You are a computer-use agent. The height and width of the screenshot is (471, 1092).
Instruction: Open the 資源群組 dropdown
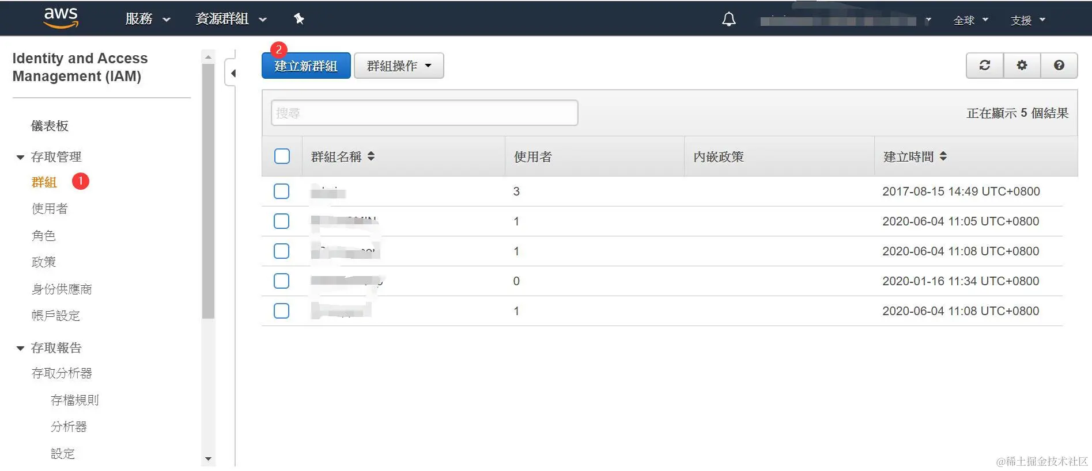231,19
